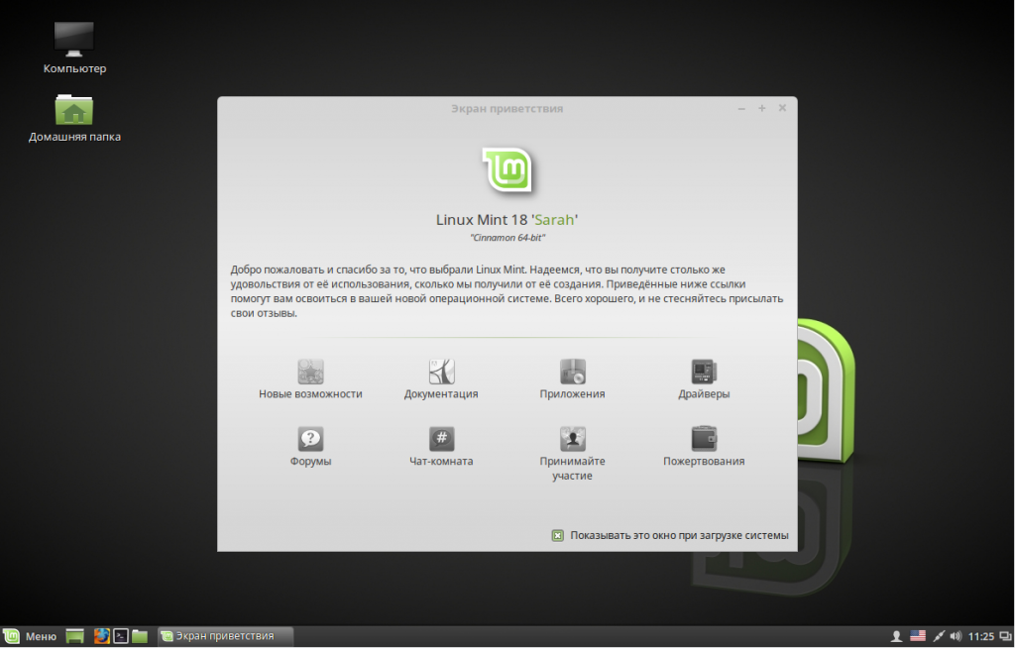Open the Пожертвования section

(704, 447)
